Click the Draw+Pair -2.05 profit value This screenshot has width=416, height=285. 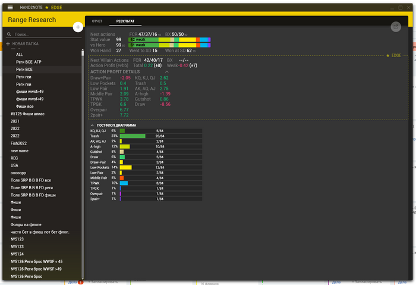(125, 78)
